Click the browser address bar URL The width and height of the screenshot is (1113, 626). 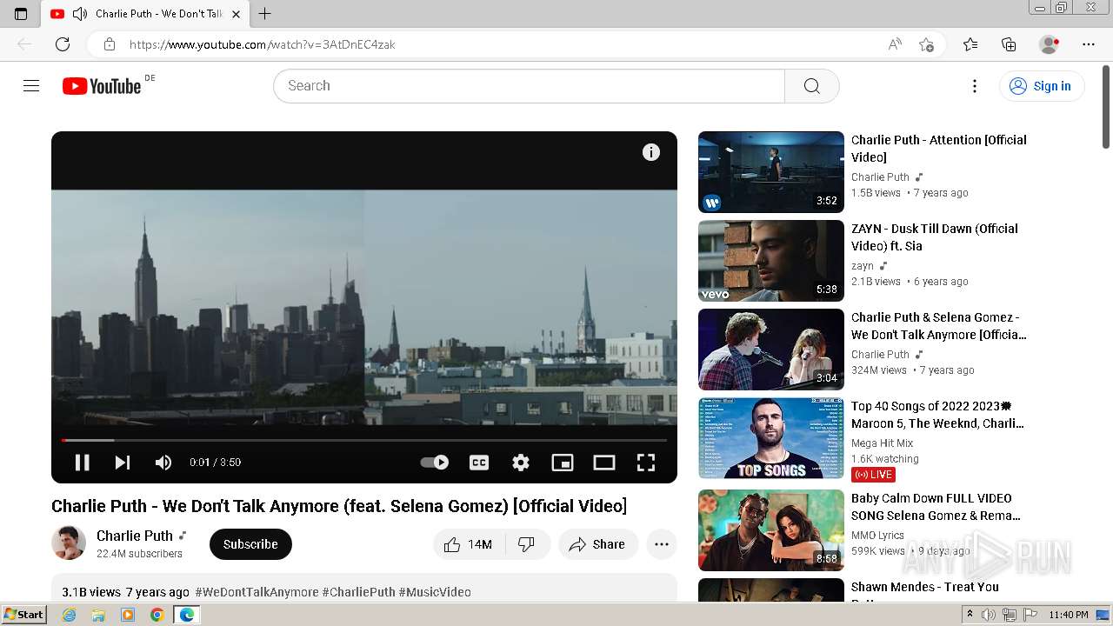click(263, 44)
